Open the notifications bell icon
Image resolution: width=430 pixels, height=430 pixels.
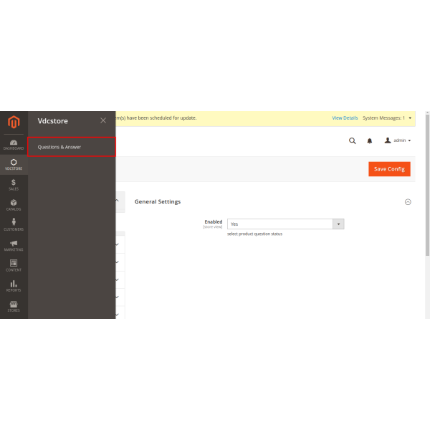coord(370,140)
